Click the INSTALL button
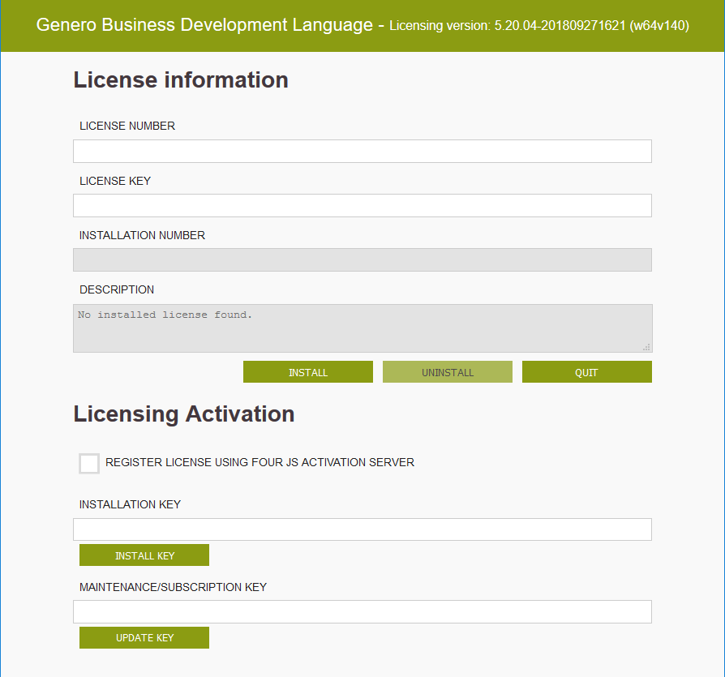725x677 pixels. 308,372
